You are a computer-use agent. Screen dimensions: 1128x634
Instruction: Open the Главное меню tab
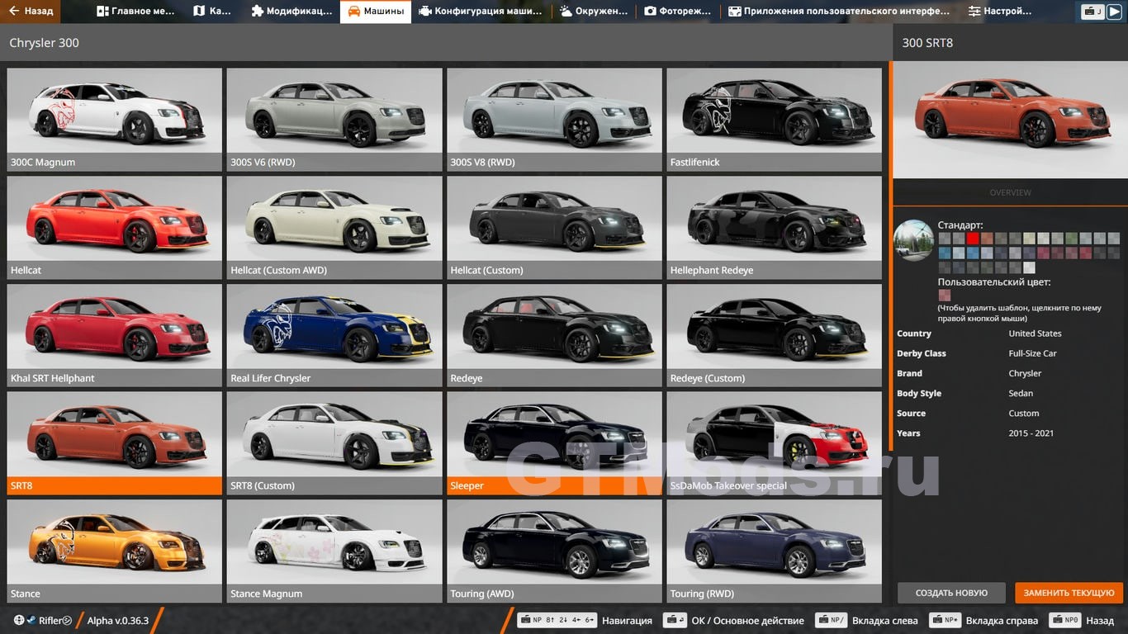click(135, 12)
